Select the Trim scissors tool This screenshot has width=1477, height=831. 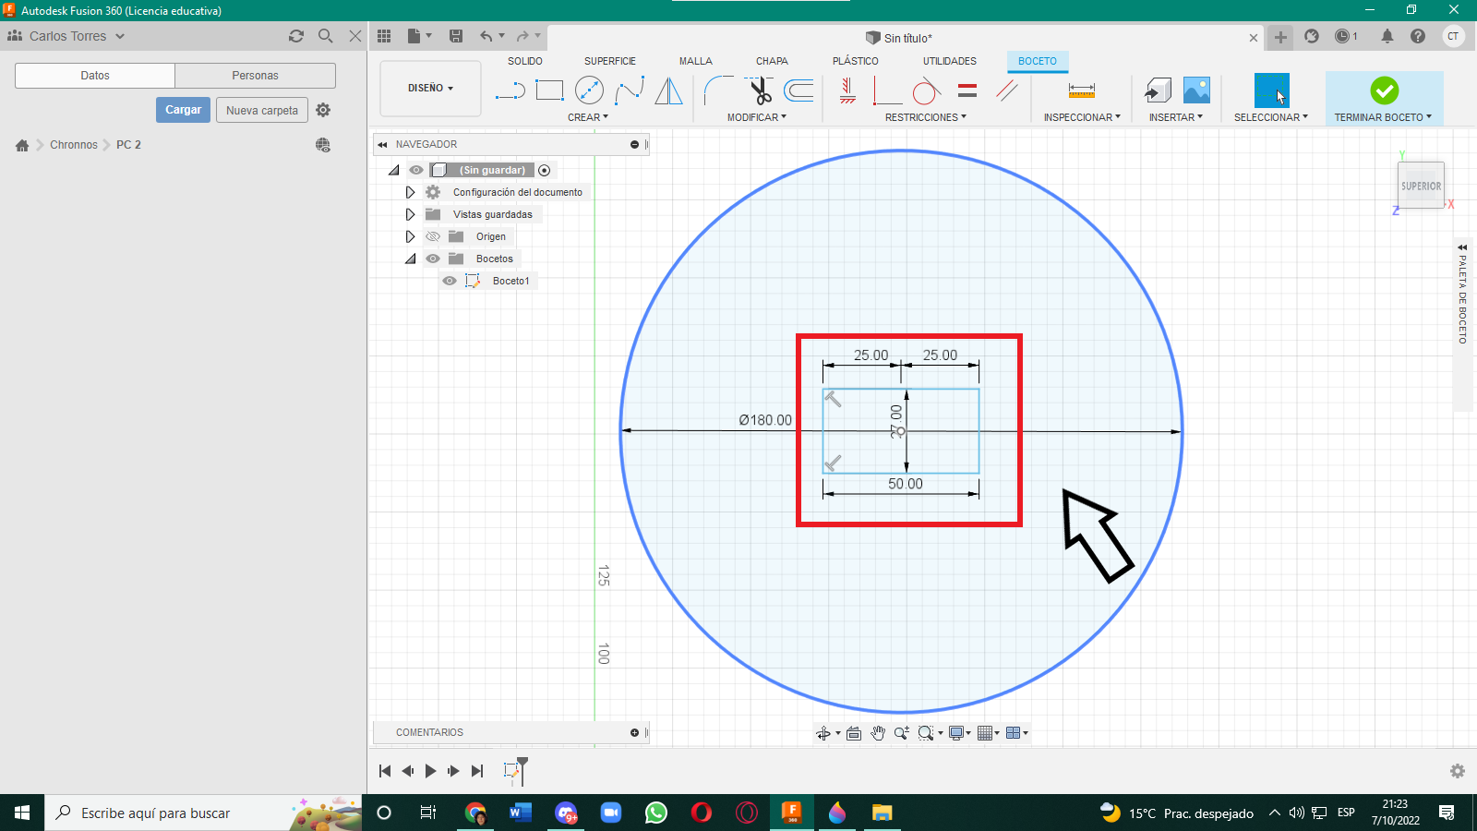[x=760, y=90]
